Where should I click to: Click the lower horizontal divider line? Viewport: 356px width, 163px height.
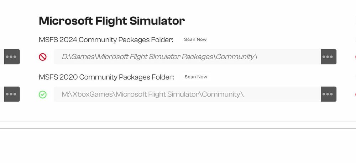(178, 129)
